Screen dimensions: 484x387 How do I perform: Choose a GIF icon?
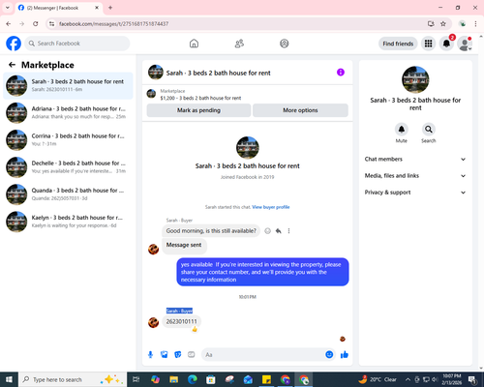(192, 355)
